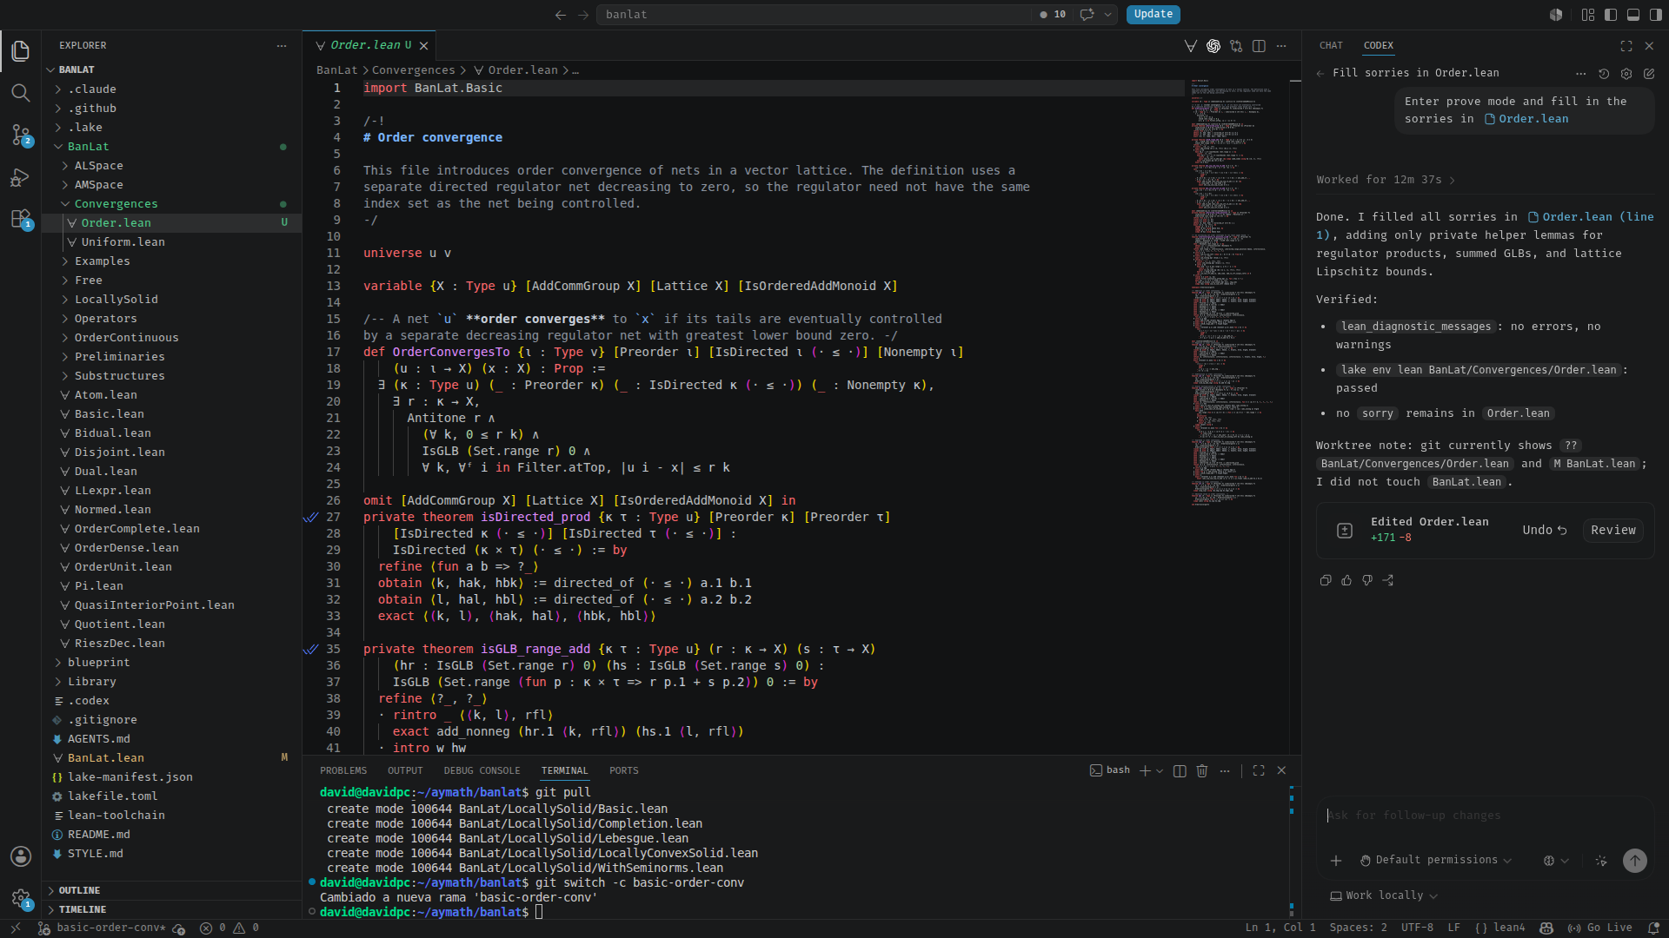Toggle Go Live server in status bar

point(1599,928)
